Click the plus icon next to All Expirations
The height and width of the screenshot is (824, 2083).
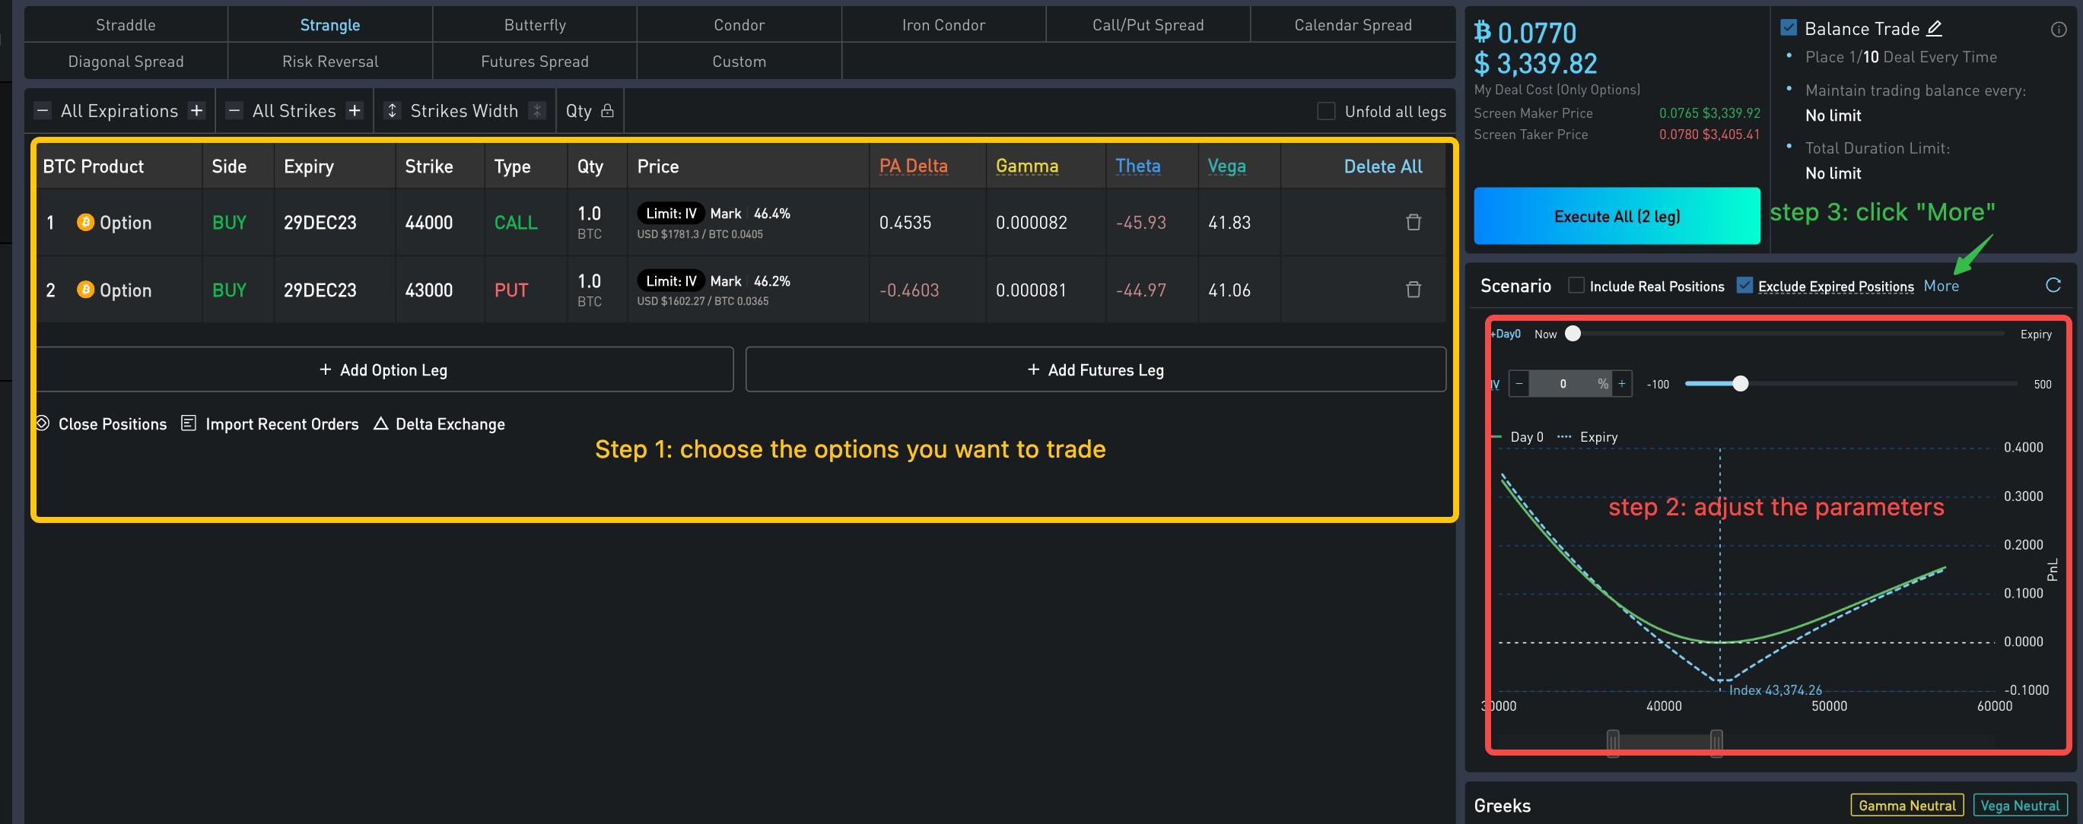[196, 111]
